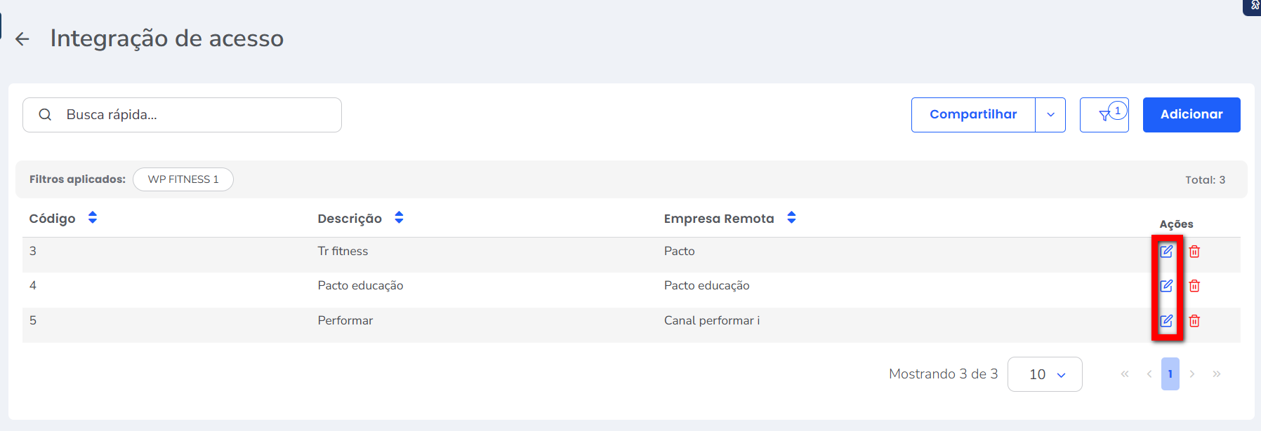Screen dimensions: 1261x431
Task: Click the WP FITNESS 1 filter chip
Action: [183, 179]
